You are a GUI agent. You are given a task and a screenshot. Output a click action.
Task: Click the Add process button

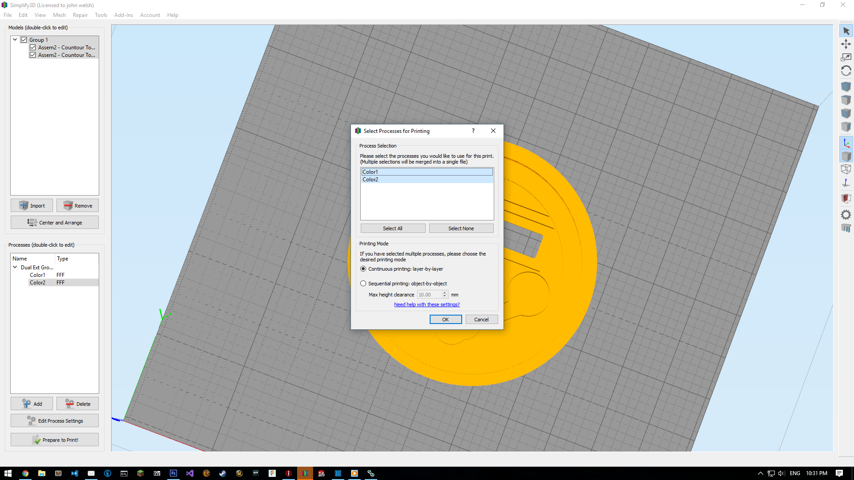pos(32,404)
